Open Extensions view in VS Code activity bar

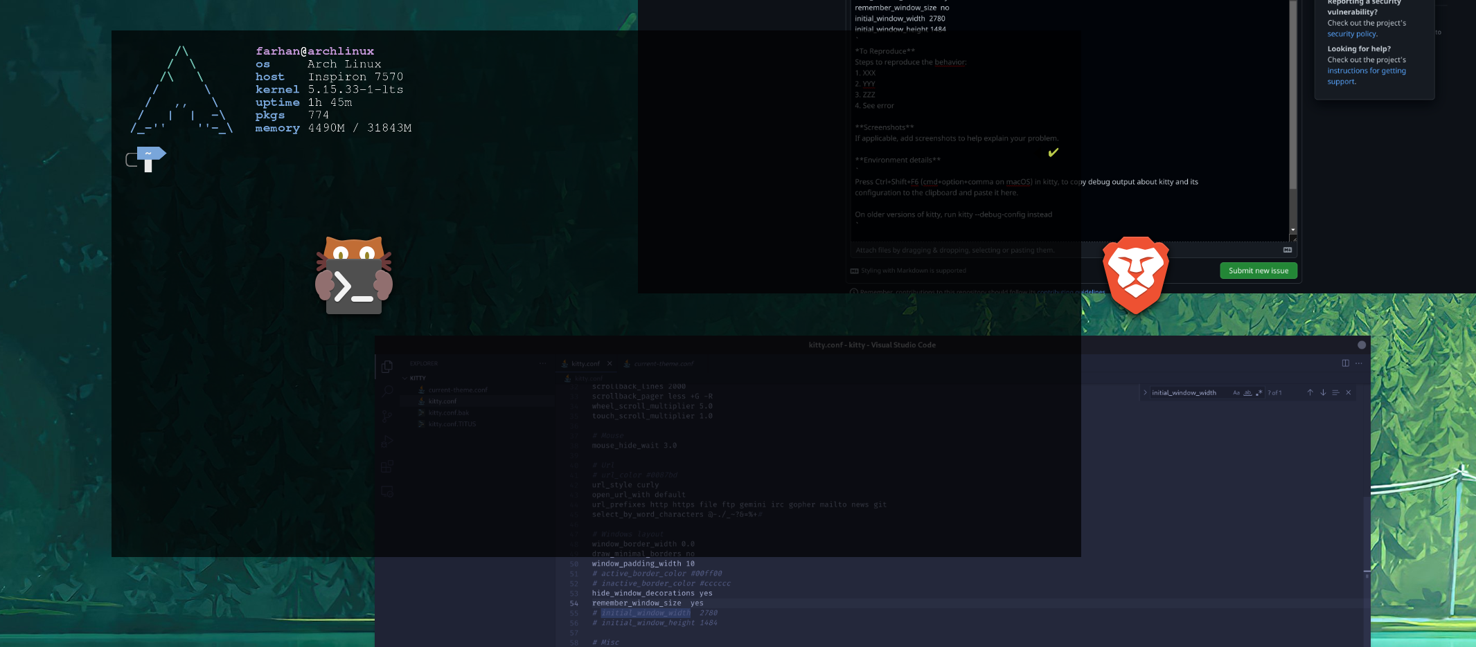coord(387,466)
